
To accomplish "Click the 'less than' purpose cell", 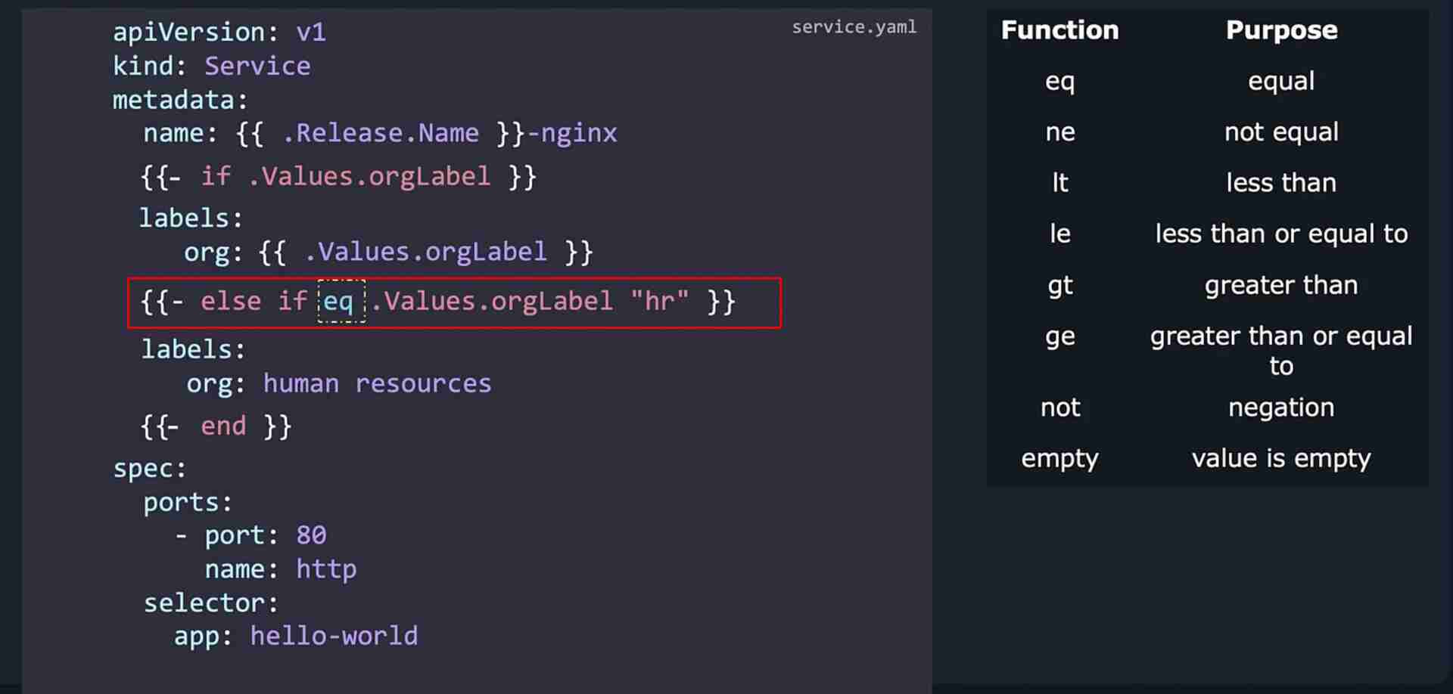I will (x=1281, y=183).
